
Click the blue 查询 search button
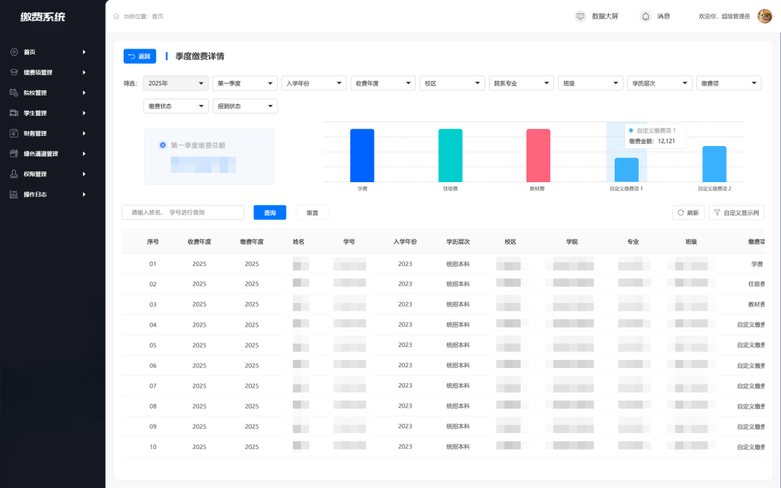tap(270, 213)
